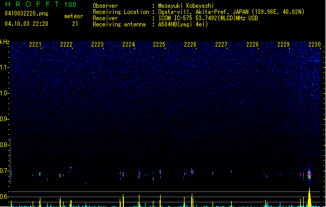Click the 'meteor' count label
Image resolution: width=326 pixels, height=207 pixels.
[x=74, y=16]
